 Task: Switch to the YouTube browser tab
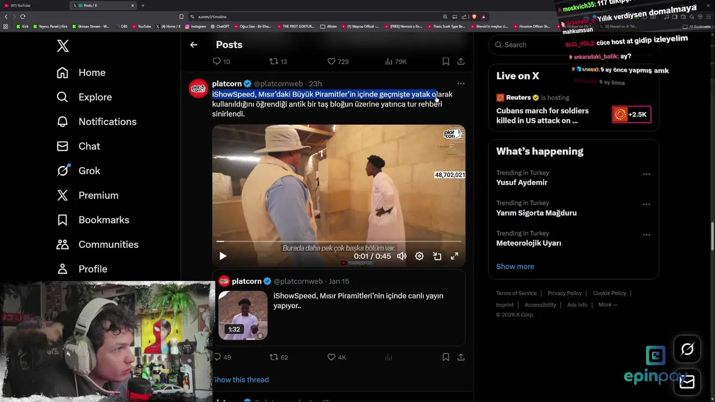pos(35,6)
